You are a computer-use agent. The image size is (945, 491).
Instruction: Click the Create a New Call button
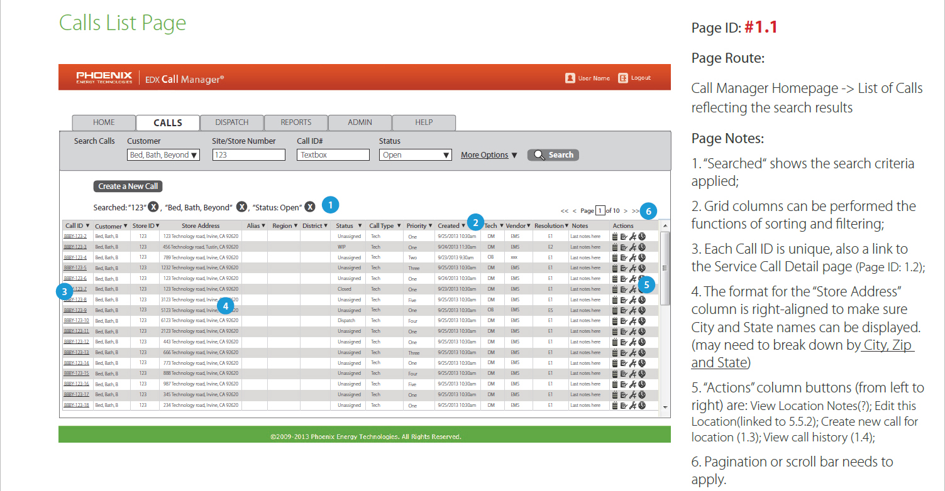(128, 186)
